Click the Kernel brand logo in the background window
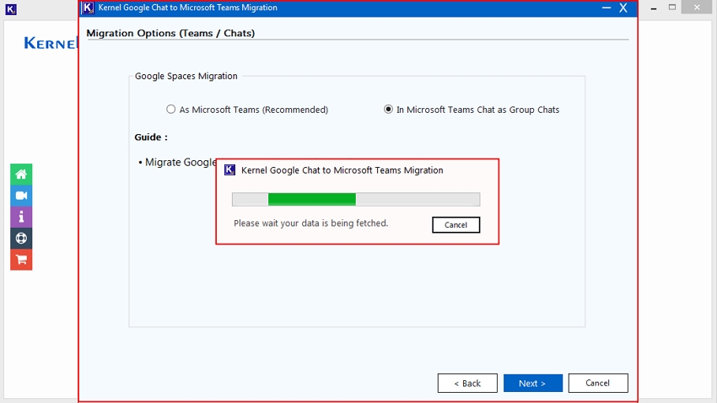717x403 pixels. tap(51, 43)
